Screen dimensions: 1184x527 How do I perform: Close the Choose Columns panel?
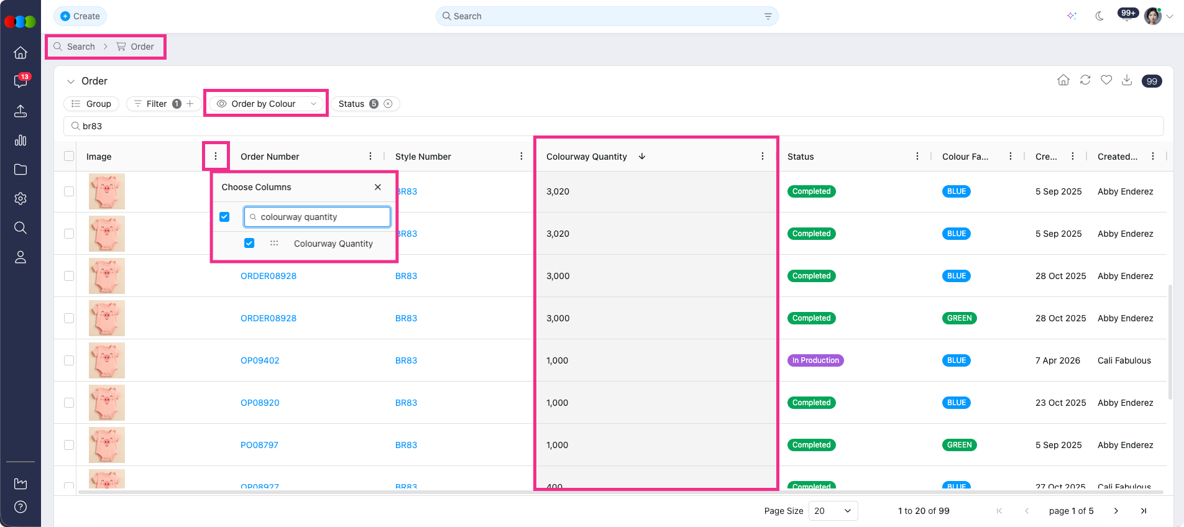tap(378, 187)
